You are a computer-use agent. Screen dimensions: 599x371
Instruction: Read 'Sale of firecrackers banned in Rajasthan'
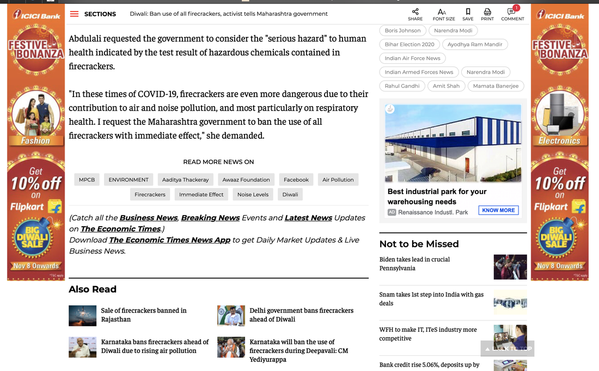pos(143,315)
